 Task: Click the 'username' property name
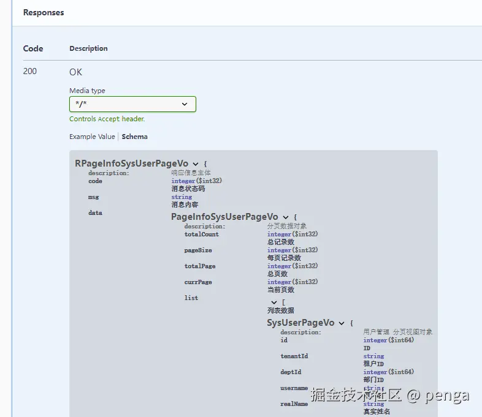point(294,388)
